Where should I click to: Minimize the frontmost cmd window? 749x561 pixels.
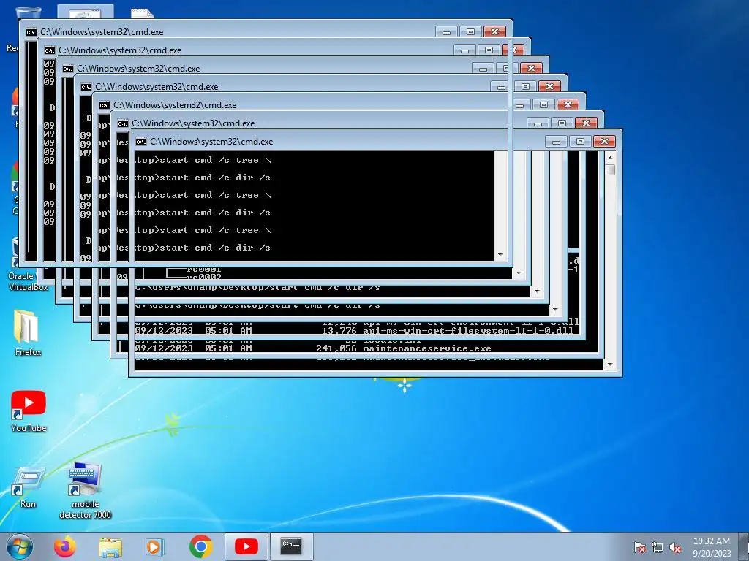coord(446,32)
